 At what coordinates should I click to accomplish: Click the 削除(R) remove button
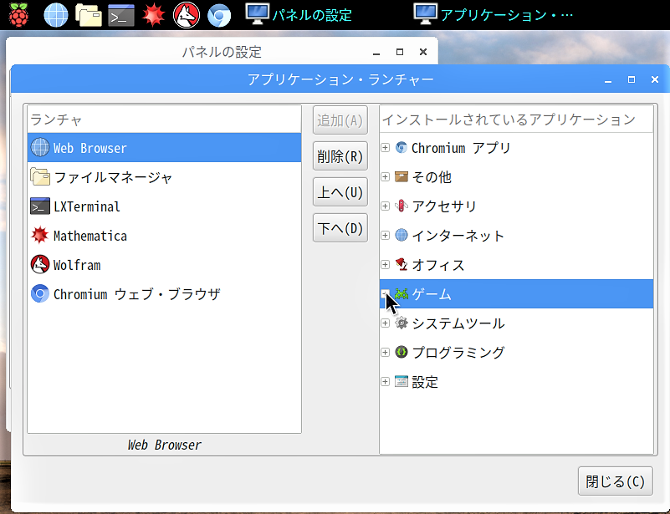pos(340,156)
